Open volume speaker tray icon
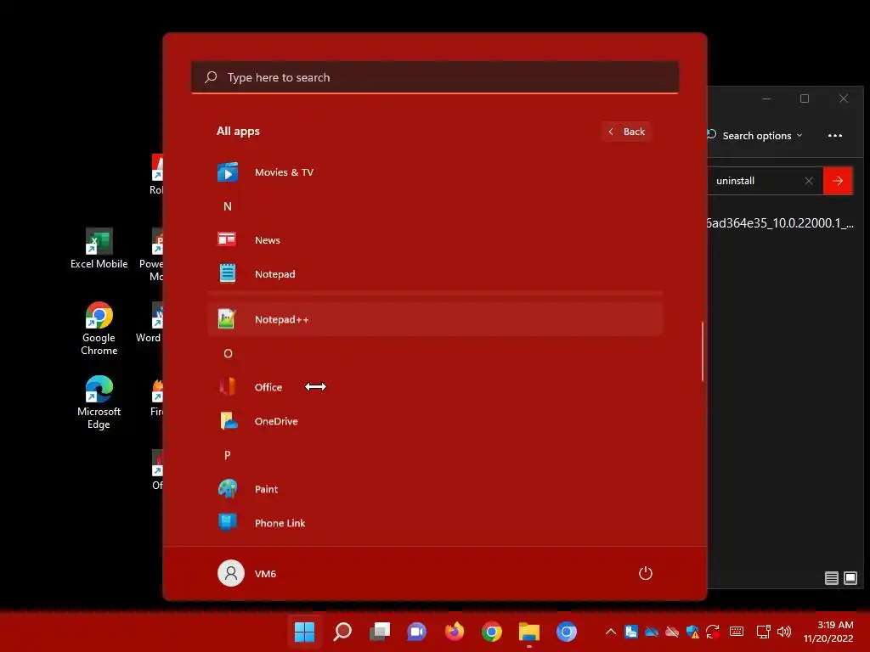 click(x=784, y=632)
